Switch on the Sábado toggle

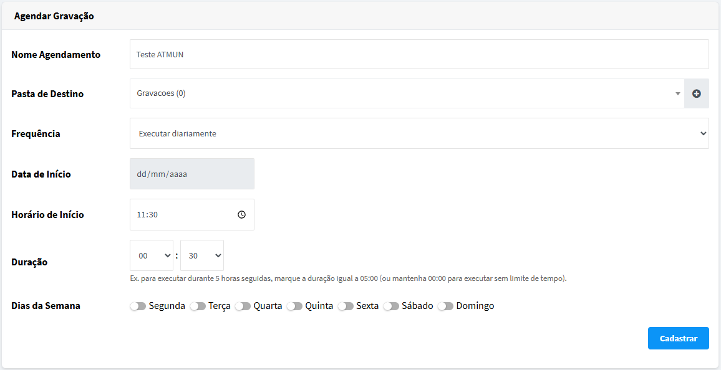tap(391, 306)
